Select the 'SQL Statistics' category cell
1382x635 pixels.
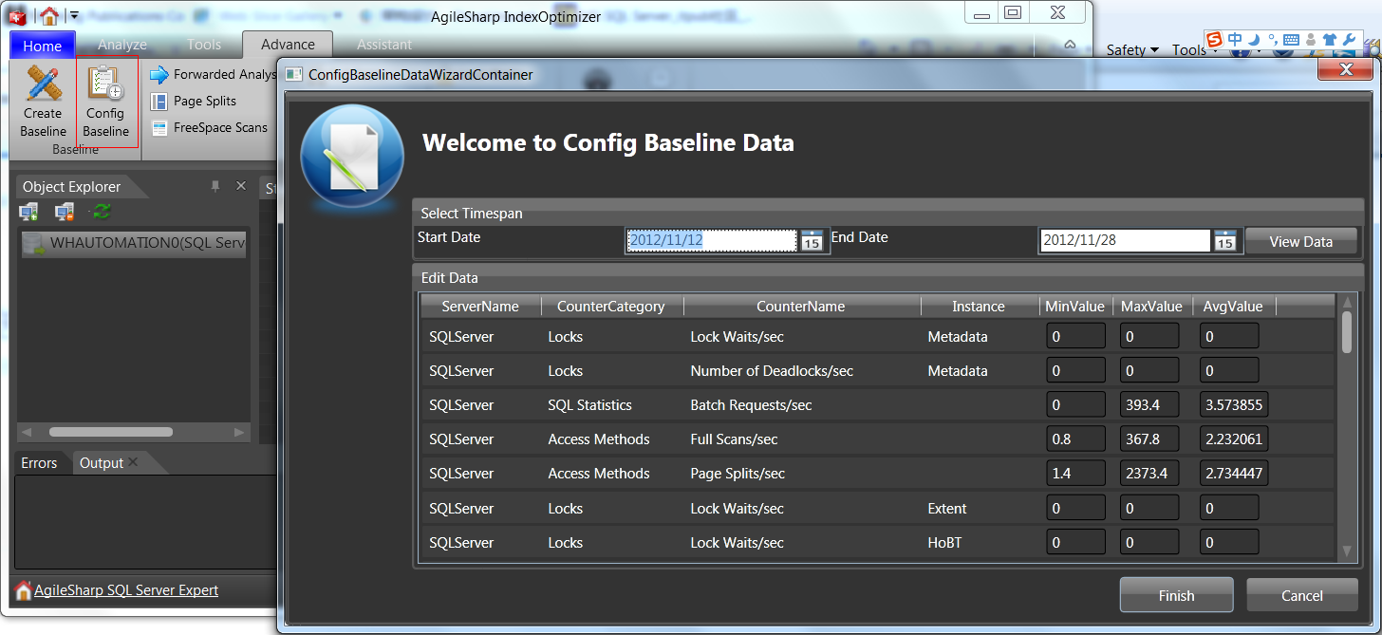coord(589,405)
